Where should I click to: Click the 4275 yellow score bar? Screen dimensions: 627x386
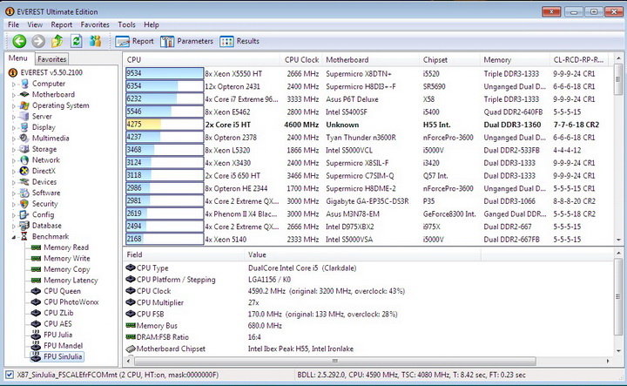click(x=164, y=125)
